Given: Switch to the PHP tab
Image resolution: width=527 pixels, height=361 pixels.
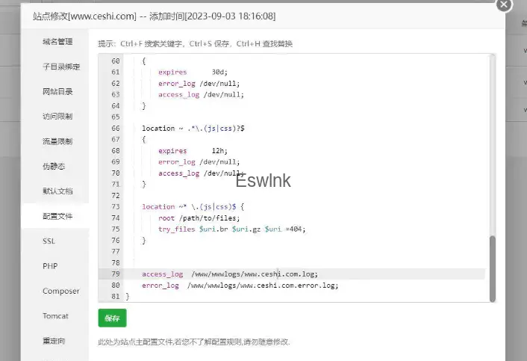Looking at the screenshot, I should coord(50,266).
